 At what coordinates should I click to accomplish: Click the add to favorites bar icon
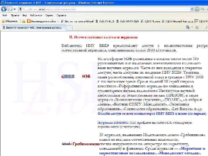click(x=24, y=21)
